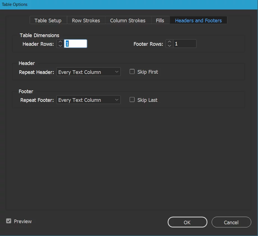
Task: Switch to the Table Setup tab
Action: [48, 20]
